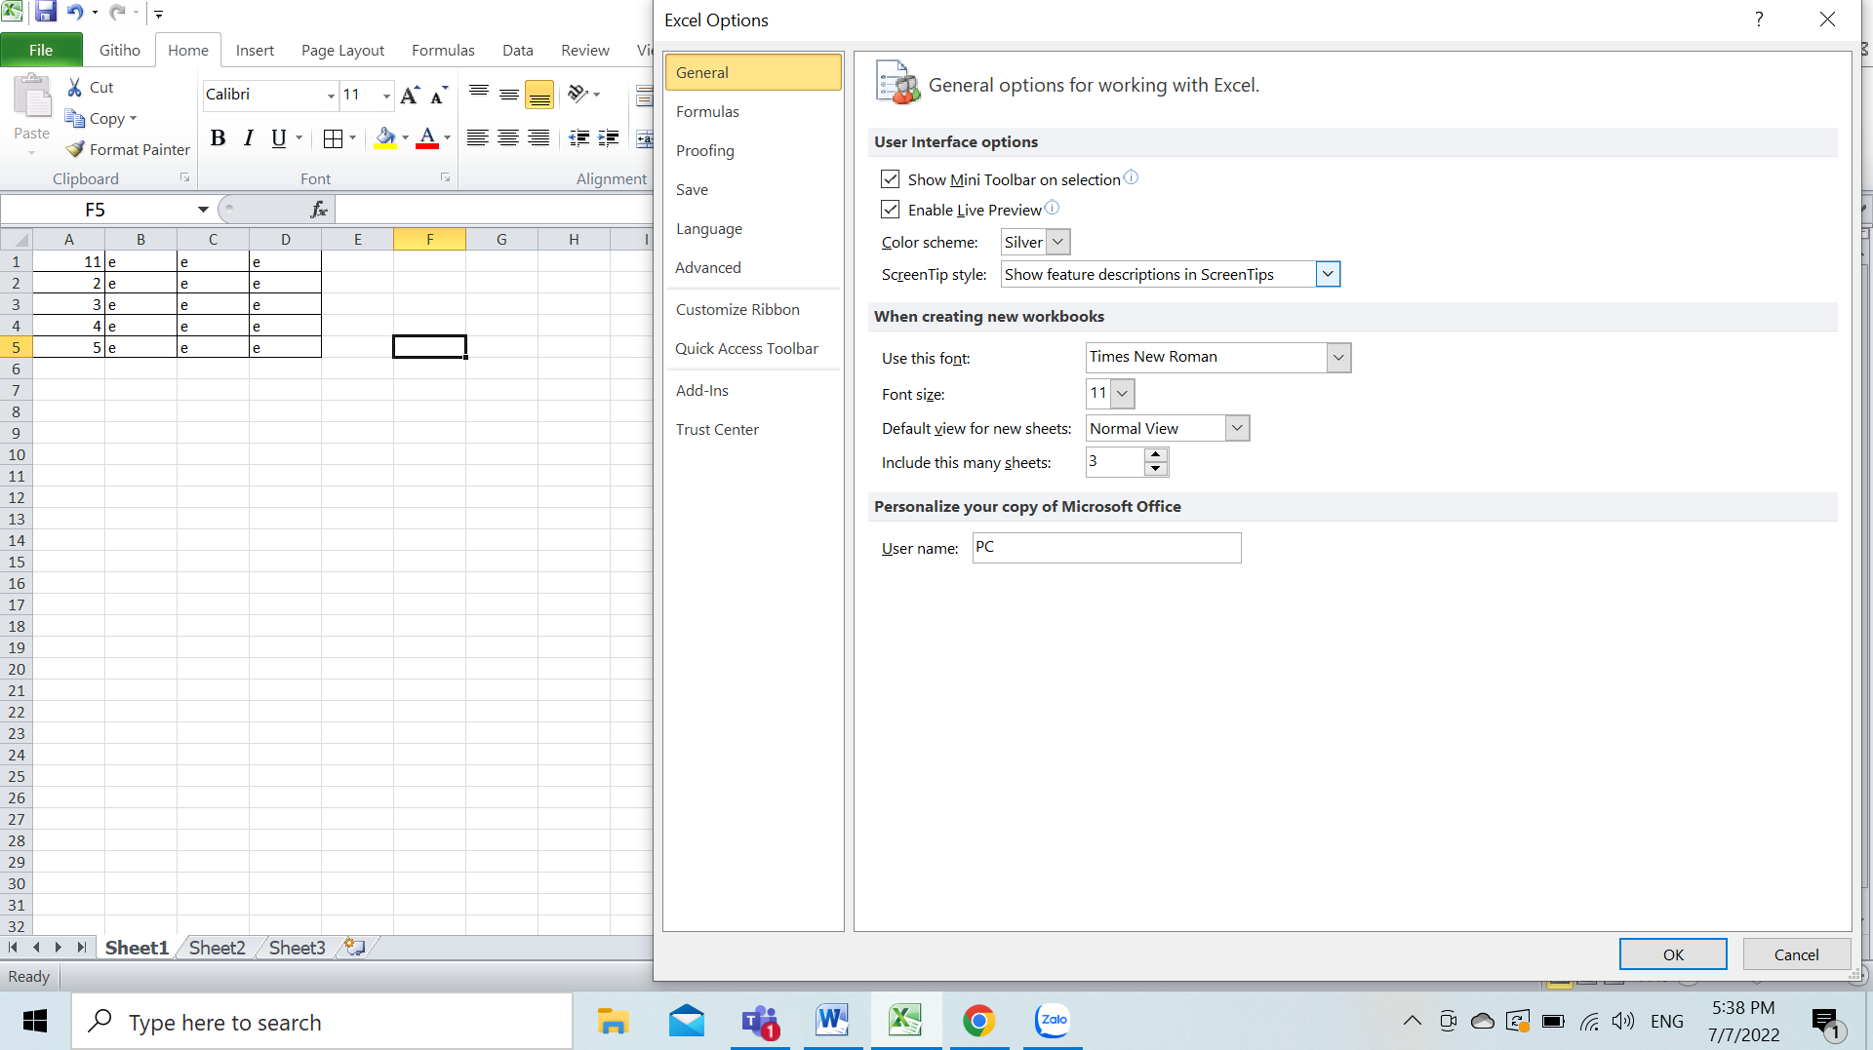The image size is (1873, 1050).
Task: Click the Middle Align icon
Action: (509, 94)
